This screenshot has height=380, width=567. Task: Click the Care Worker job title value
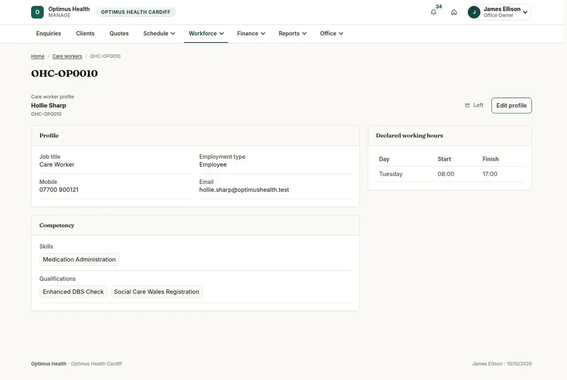57,165
